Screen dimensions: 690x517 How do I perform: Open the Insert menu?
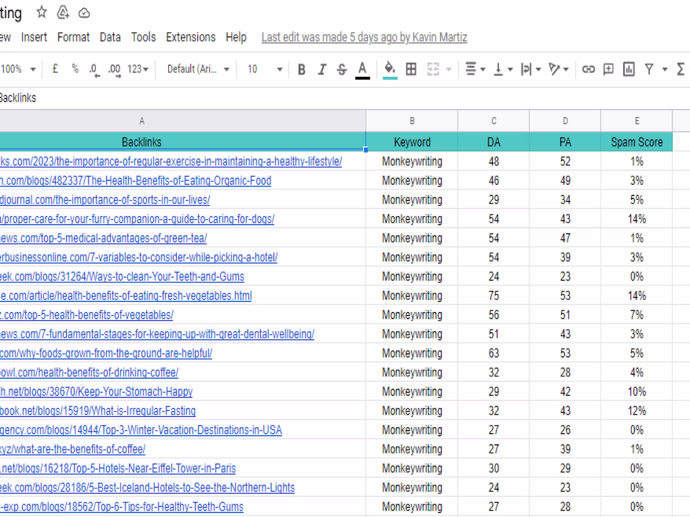click(x=34, y=37)
